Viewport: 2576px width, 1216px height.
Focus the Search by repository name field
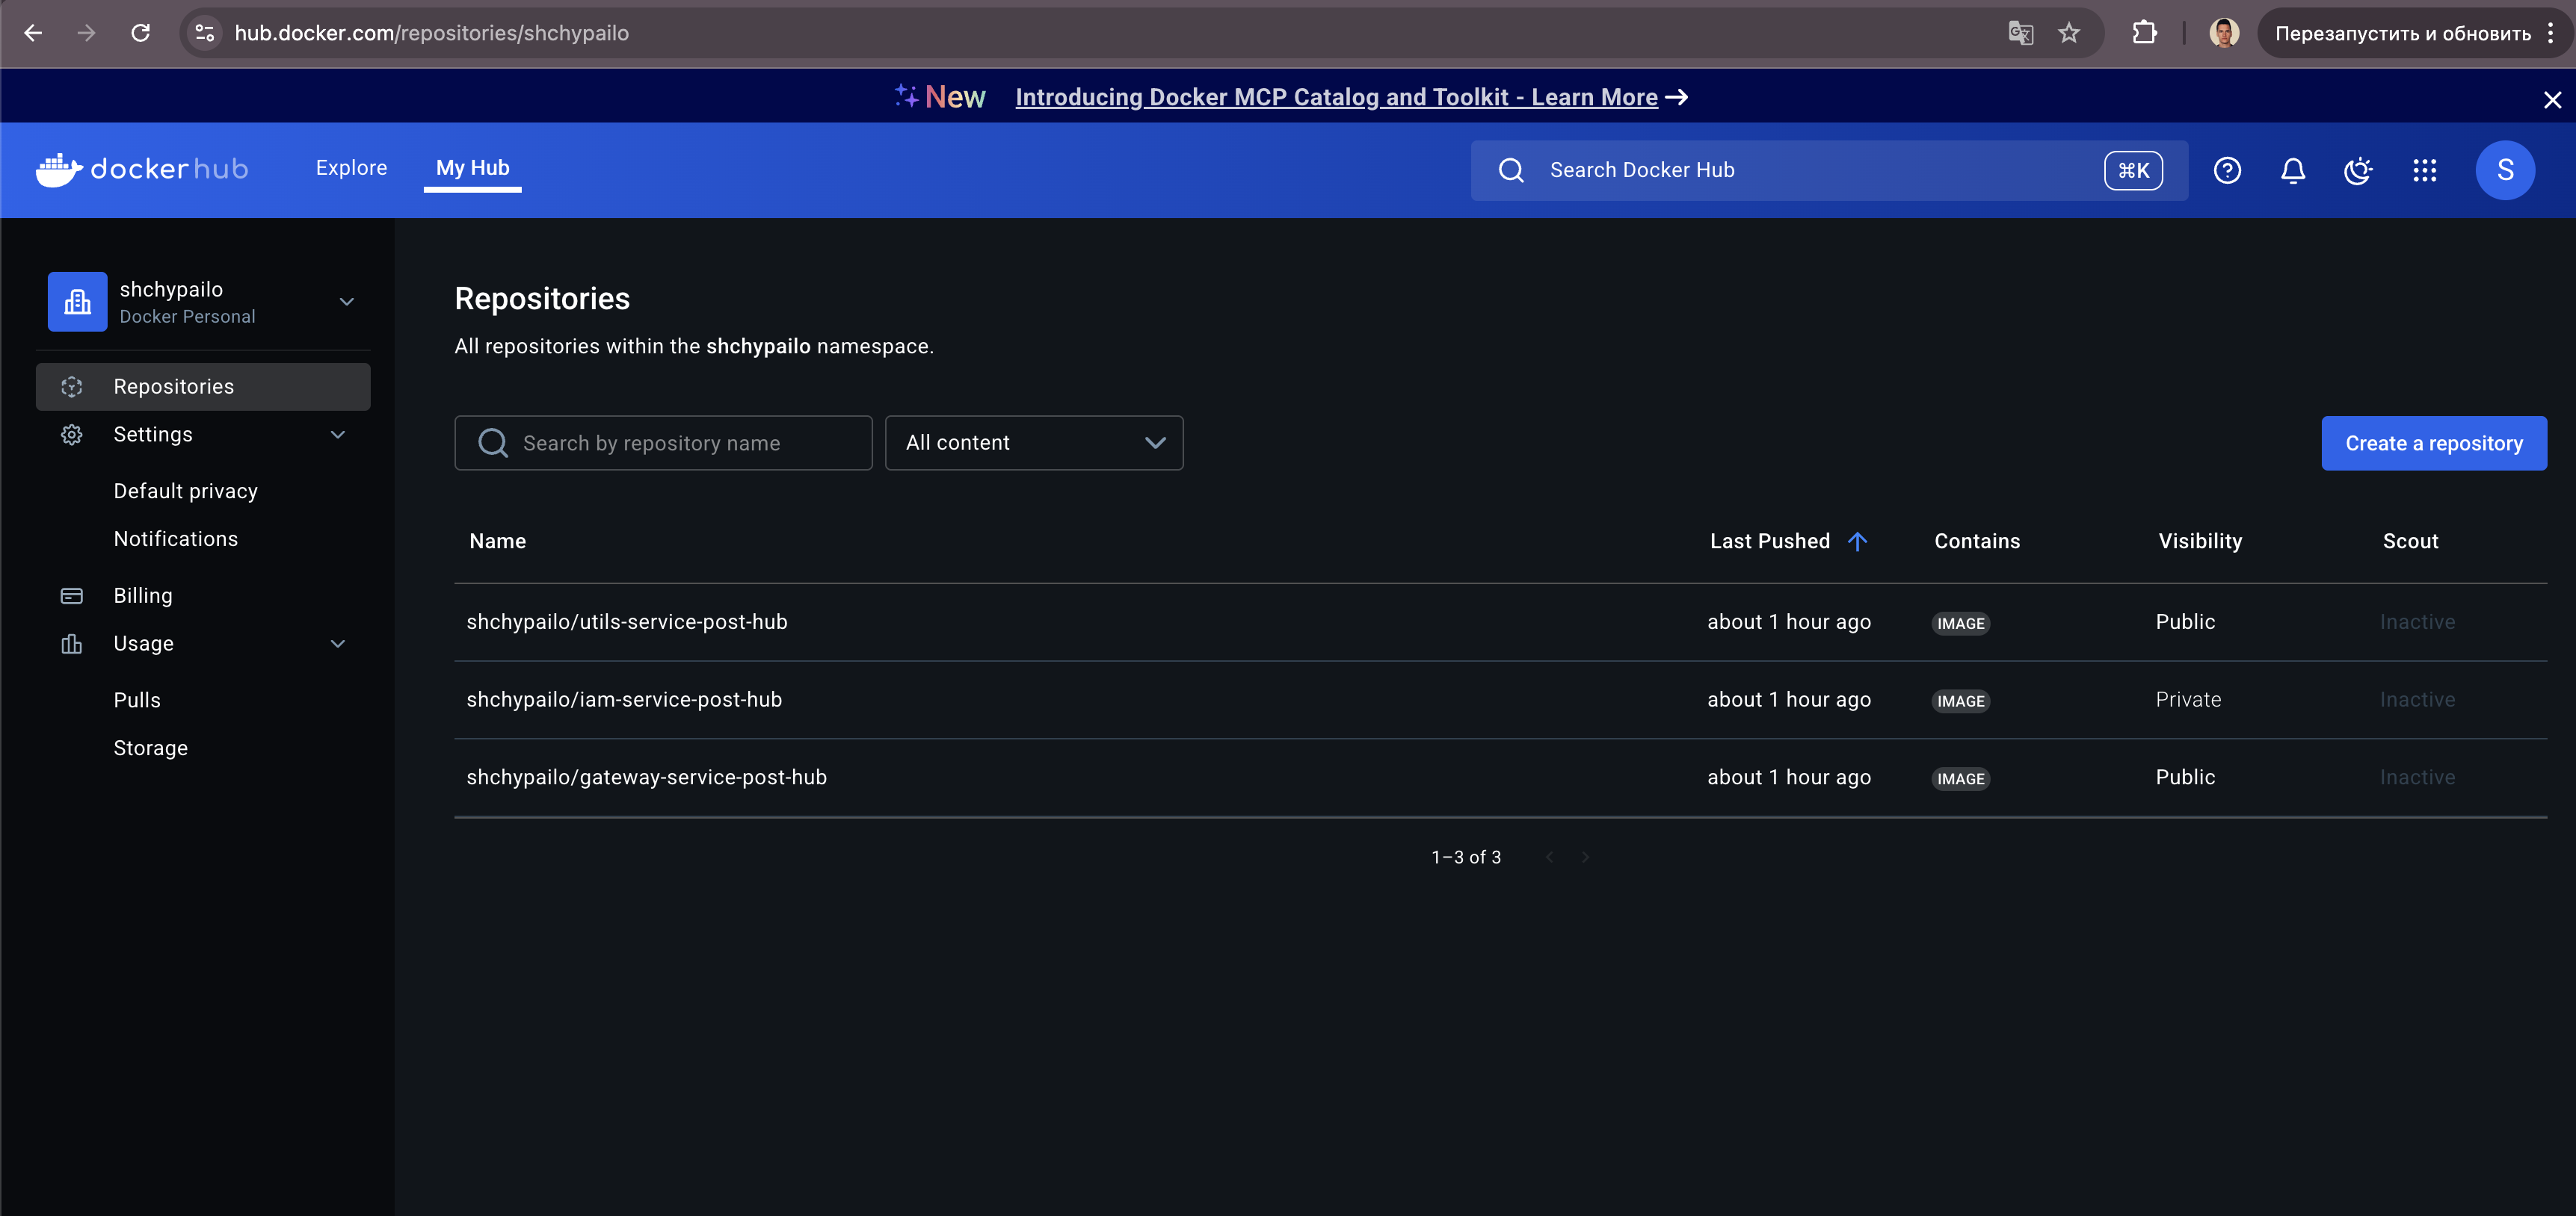coord(663,443)
